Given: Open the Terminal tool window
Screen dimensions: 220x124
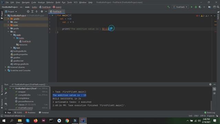Looking at the screenshot, I should point(44,113).
